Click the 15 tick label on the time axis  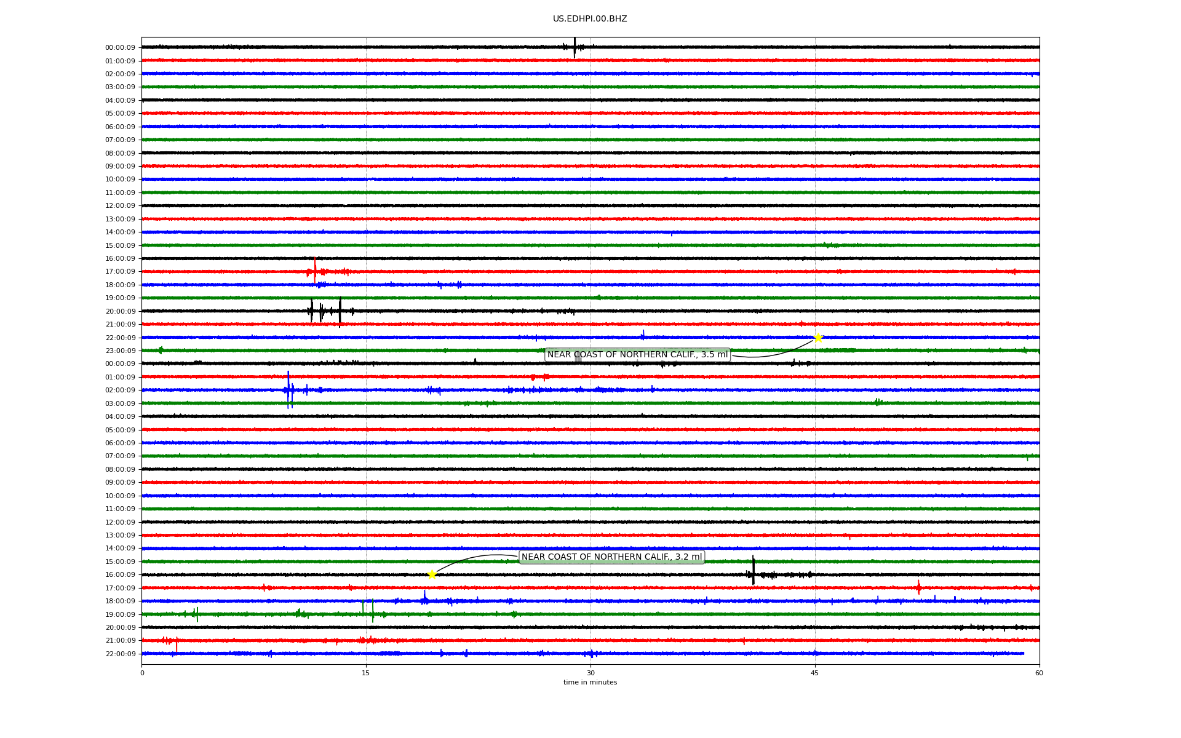pyautogui.click(x=366, y=673)
